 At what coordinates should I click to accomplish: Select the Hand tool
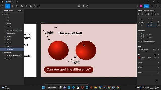pos(35,6)
